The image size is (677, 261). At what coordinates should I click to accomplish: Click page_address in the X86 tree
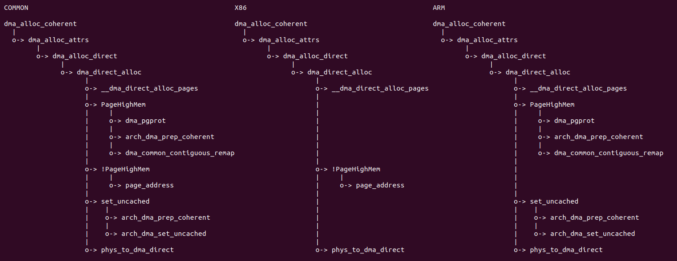click(x=380, y=186)
